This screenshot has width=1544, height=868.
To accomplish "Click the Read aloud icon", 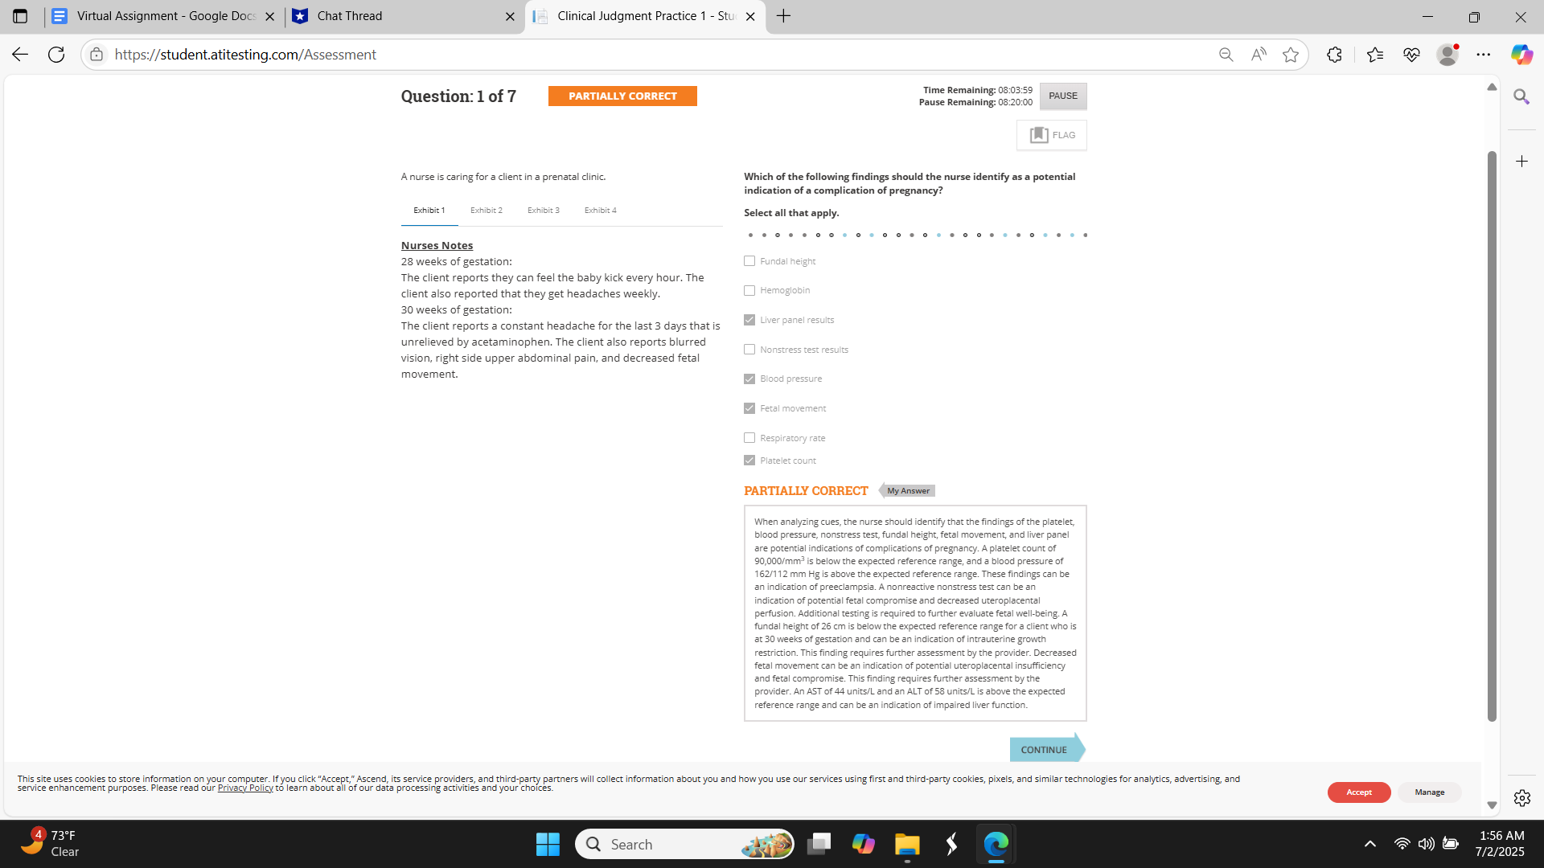I will pos(1259,55).
